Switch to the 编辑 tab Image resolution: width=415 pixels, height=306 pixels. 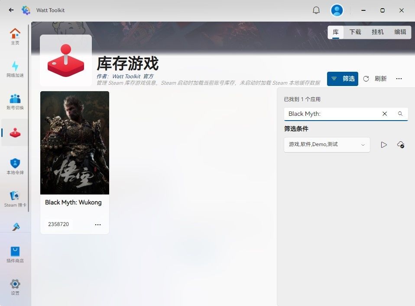(x=400, y=32)
